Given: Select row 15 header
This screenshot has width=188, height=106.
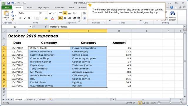Looking at the screenshot, I should tap(4, 89).
